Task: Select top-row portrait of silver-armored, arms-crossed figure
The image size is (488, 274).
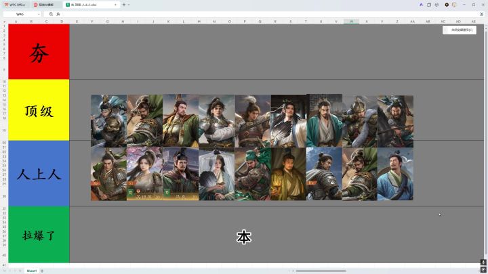Action: coord(217,121)
